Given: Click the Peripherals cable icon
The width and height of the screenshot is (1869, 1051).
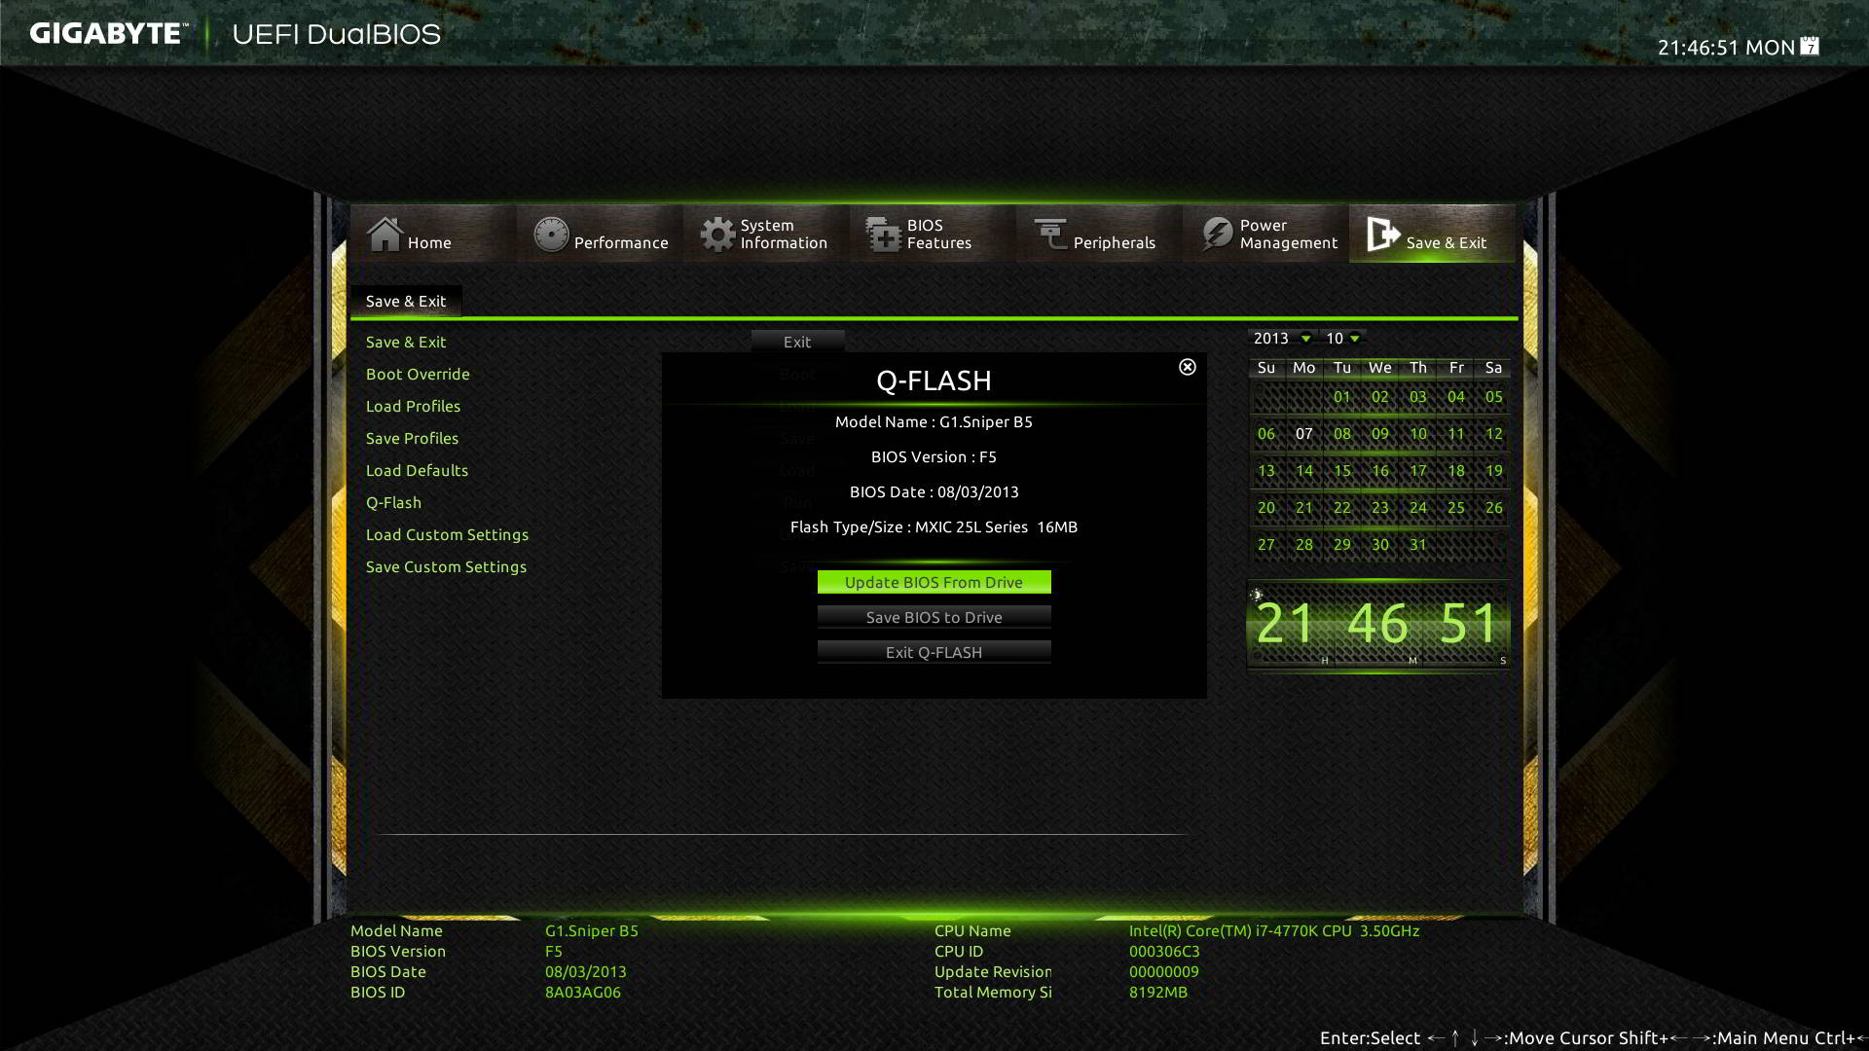Looking at the screenshot, I should point(1050,234).
